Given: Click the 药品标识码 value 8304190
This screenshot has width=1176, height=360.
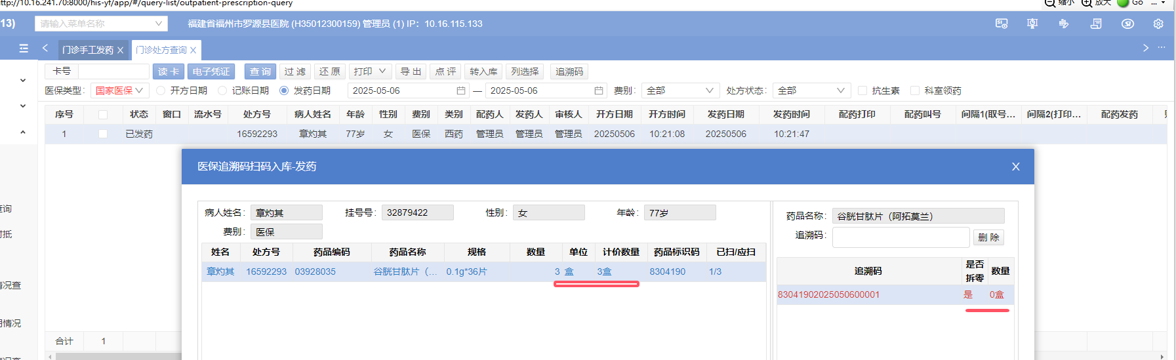Looking at the screenshot, I should (667, 271).
